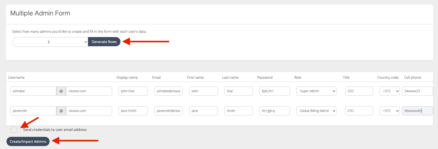Enable Send credentials to user email checkbox
The image size is (438, 149).
(x=14, y=130)
